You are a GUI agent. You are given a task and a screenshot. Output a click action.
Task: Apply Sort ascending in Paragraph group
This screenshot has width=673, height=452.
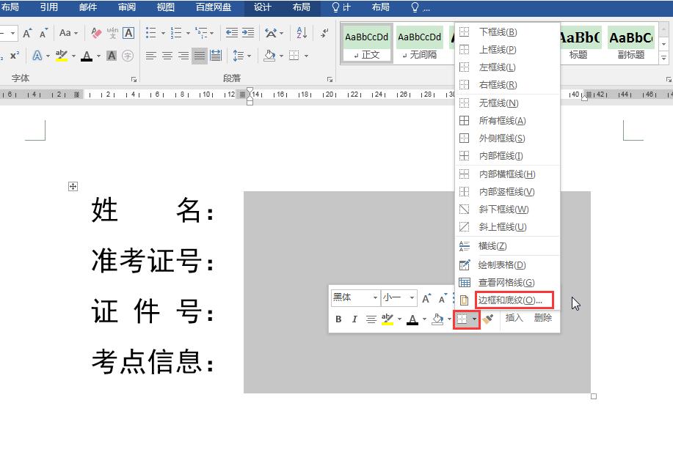pyautogui.click(x=300, y=34)
